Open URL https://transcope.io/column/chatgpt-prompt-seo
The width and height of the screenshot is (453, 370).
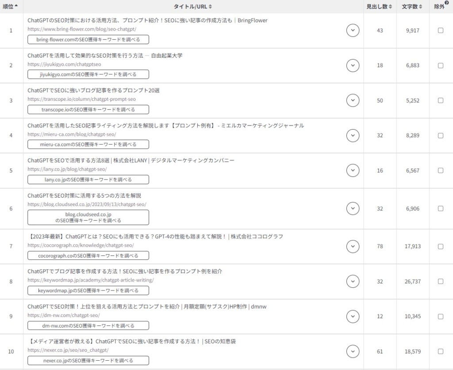click(x=81, y=99)
